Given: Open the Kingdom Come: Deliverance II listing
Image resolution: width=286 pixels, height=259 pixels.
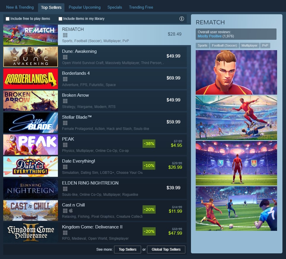Looking at the screenshot, I should coord(95,232).
